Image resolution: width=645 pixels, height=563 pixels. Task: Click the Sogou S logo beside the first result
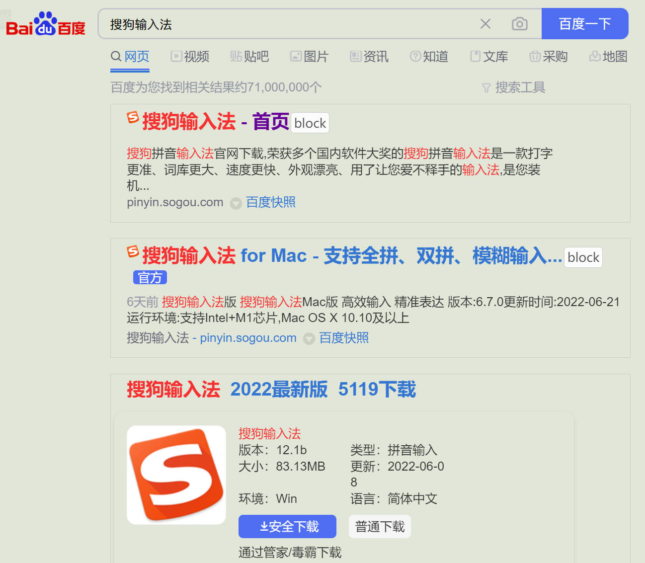pos(132,118)
